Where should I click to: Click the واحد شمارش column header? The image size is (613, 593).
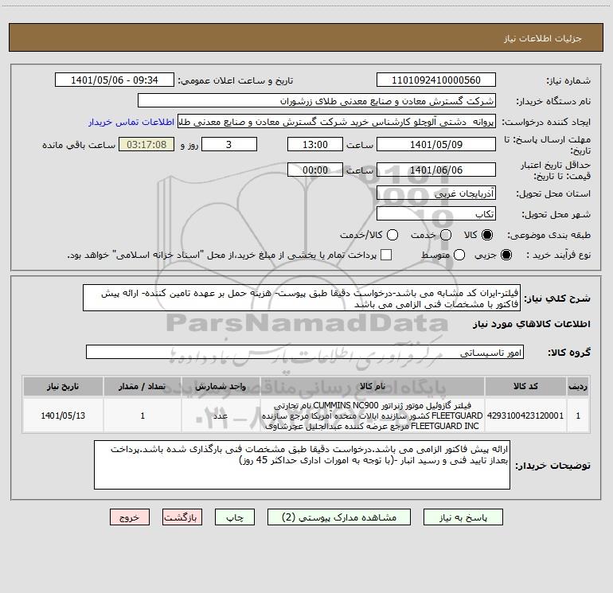click(x=221, y=386)
